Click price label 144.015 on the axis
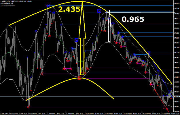Viewport: 180px width, 117px height. [177, 102]
